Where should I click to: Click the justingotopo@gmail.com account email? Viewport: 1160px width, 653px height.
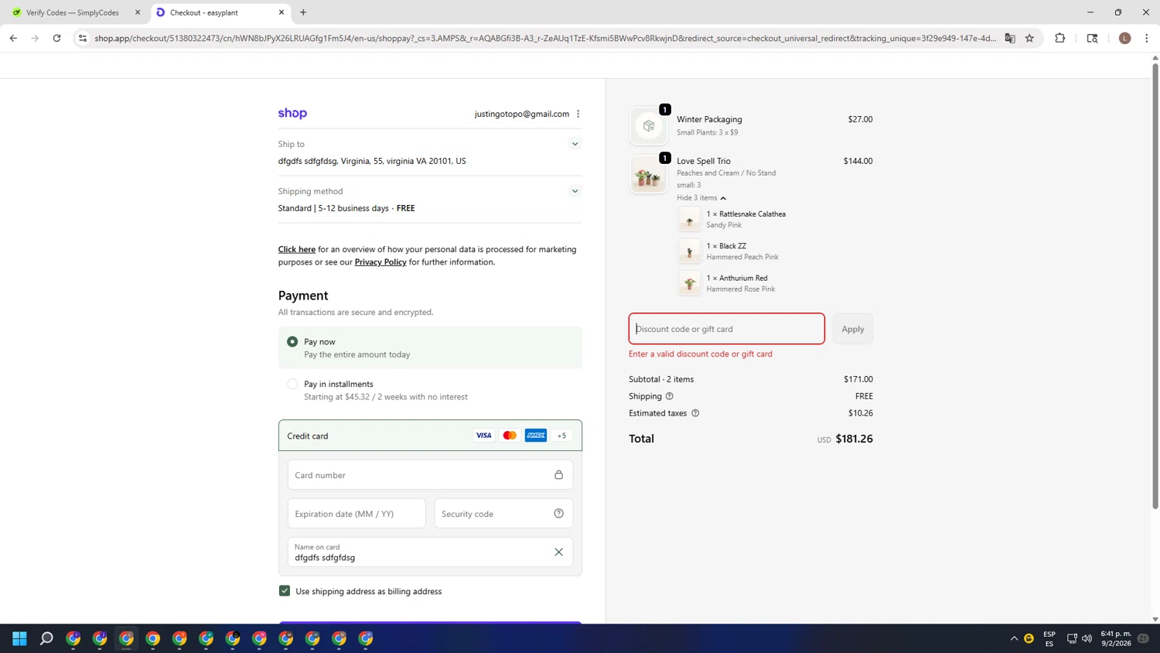click(x=522, y=114)
